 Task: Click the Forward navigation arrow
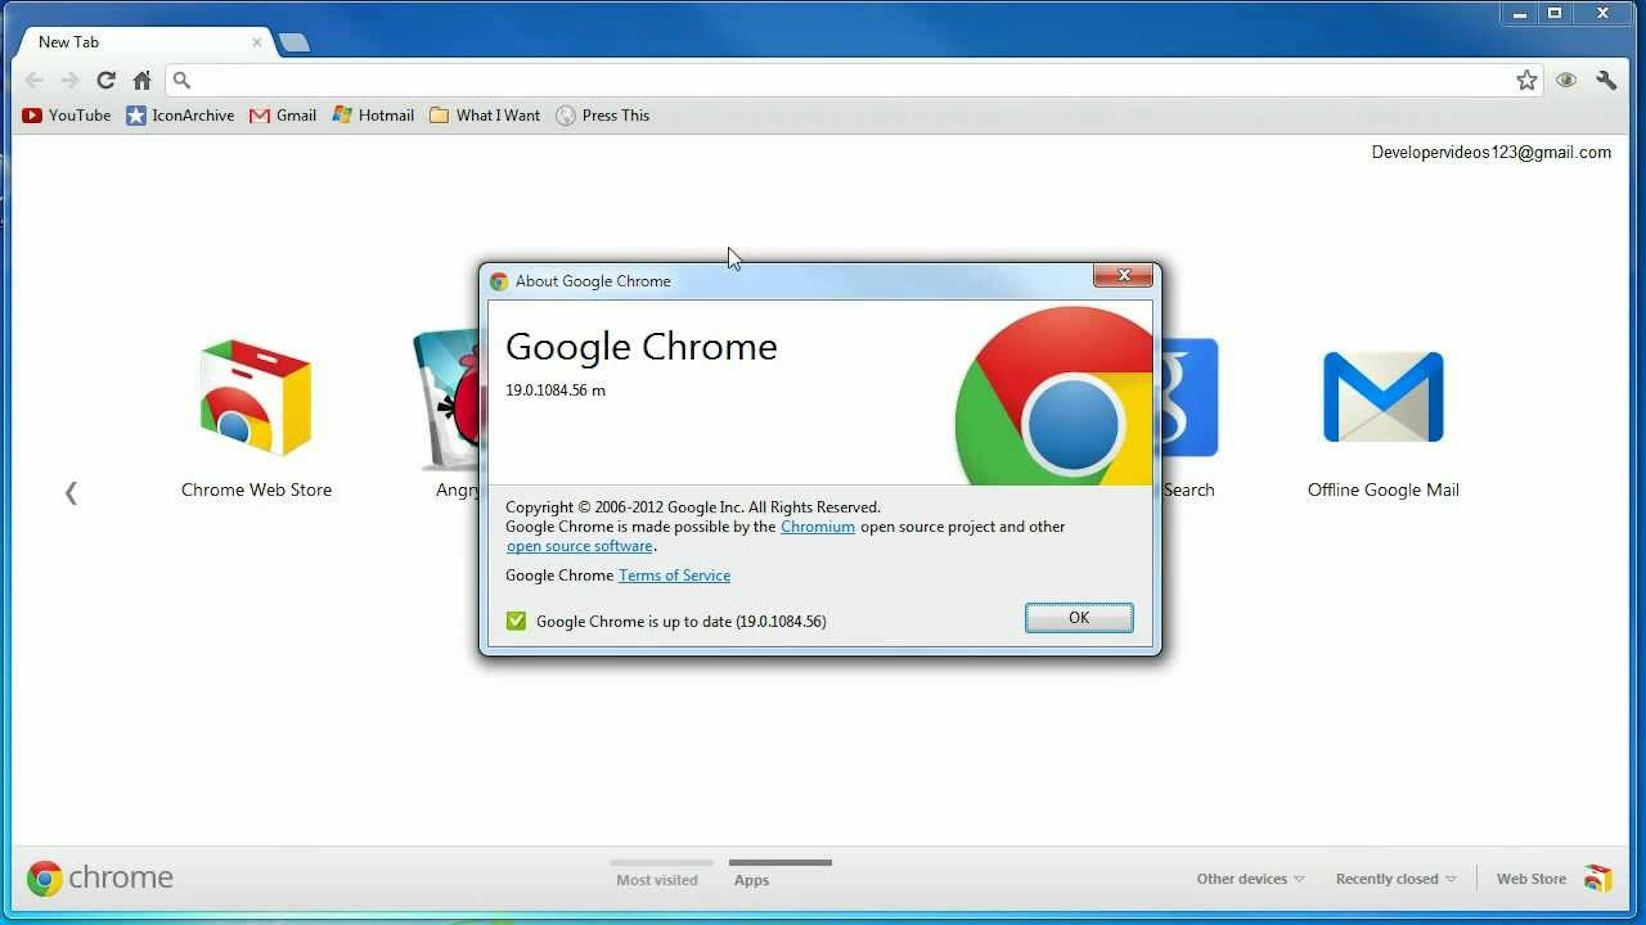point(70,80)
